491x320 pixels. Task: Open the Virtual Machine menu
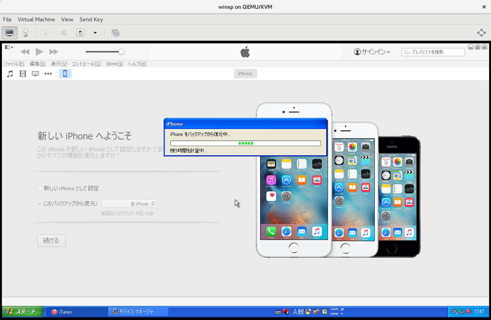[37, 19]
